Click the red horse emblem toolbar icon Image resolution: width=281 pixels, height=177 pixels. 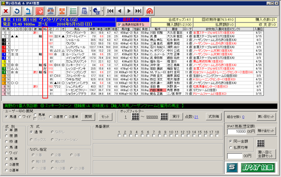pos(150,11)
